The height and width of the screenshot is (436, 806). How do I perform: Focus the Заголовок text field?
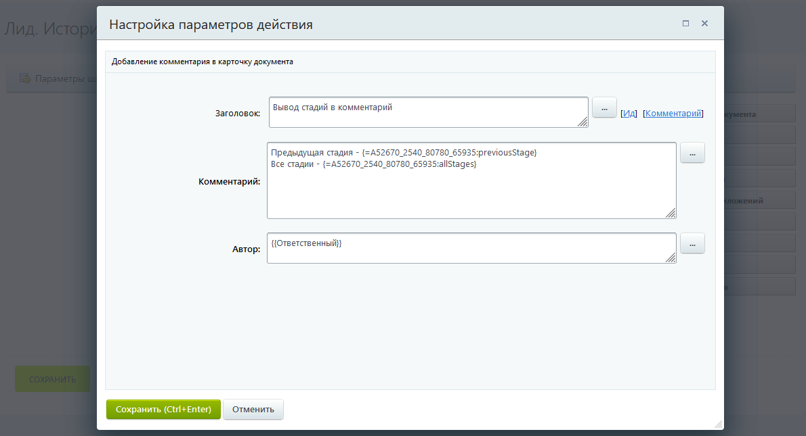tap(427, 112)
